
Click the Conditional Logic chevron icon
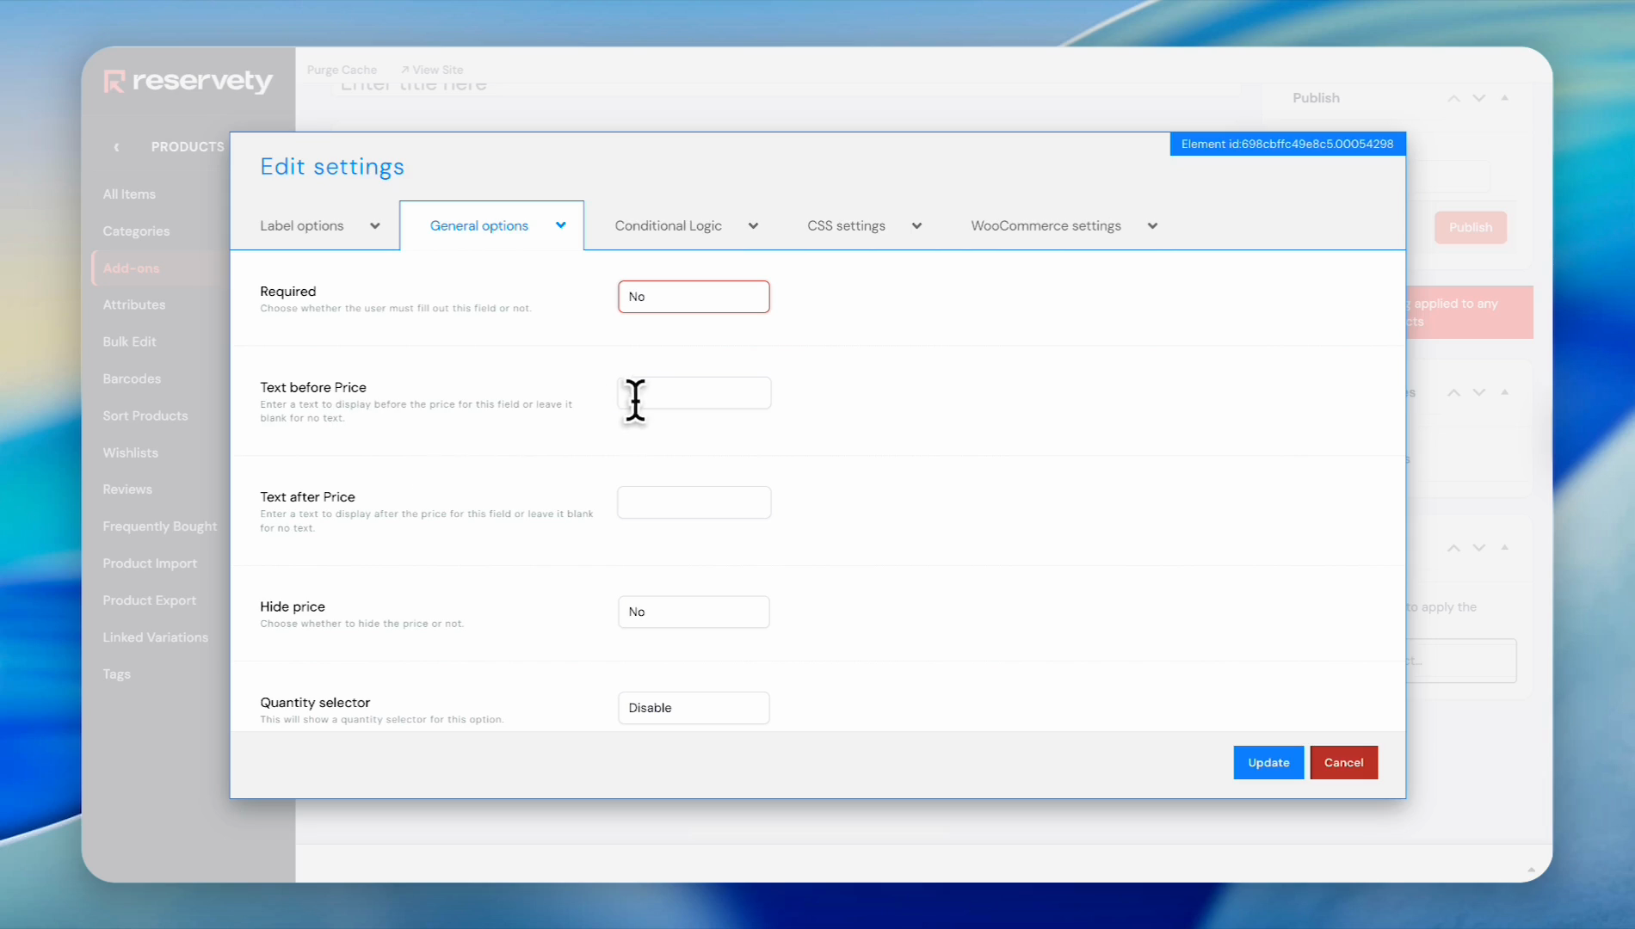click(x=754, y=226)
